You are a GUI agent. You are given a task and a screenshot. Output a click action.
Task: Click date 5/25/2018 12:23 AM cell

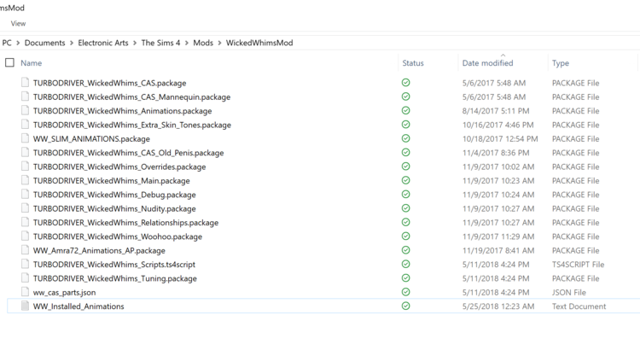coord(498,306)
